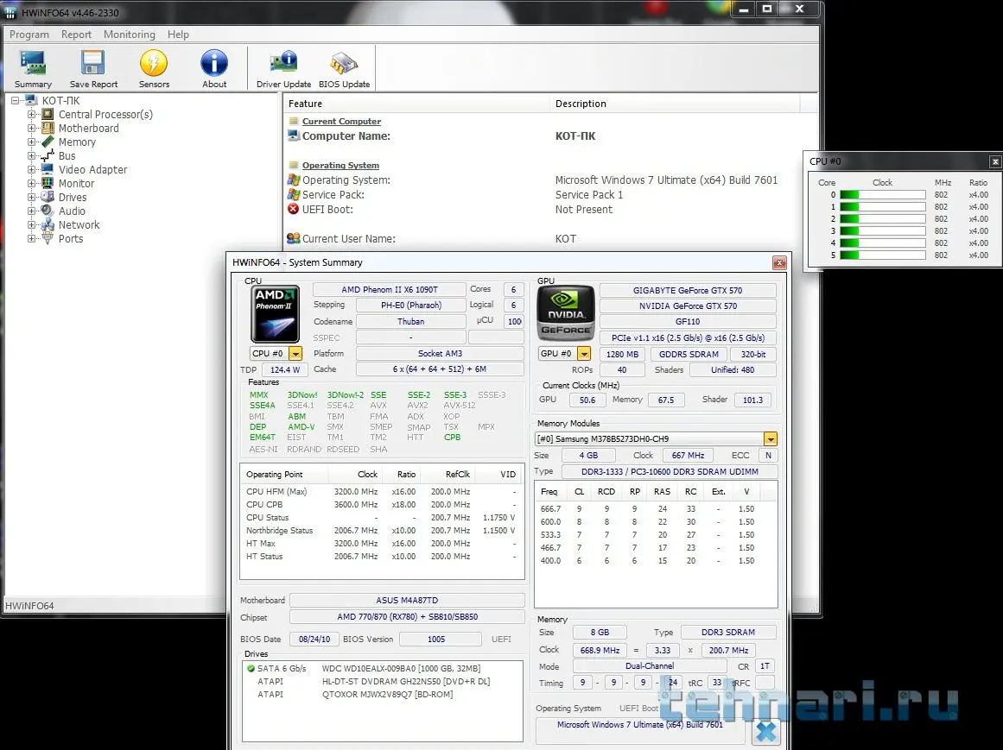1003x750 pixels.
Task: Click the Core 3 clock bar
Action: click(882, 231)
